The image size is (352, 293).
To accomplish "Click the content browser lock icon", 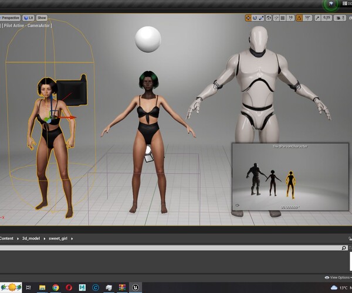I will pyautogui.click(x=350, y=239).
